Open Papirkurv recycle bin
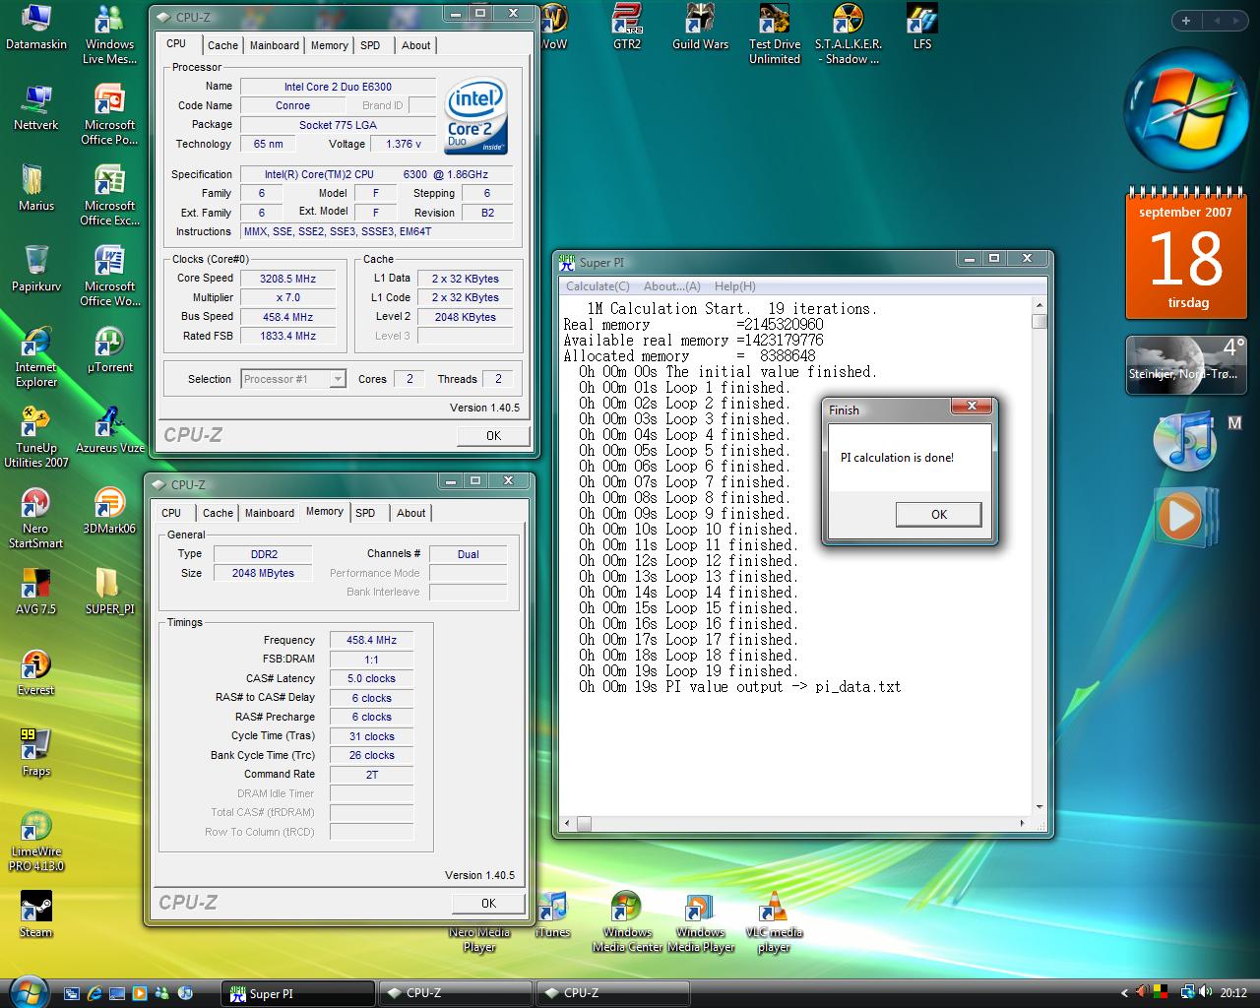1260x1008 pixels. point(36,270)
